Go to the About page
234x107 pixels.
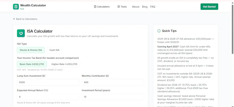(135, 7)
